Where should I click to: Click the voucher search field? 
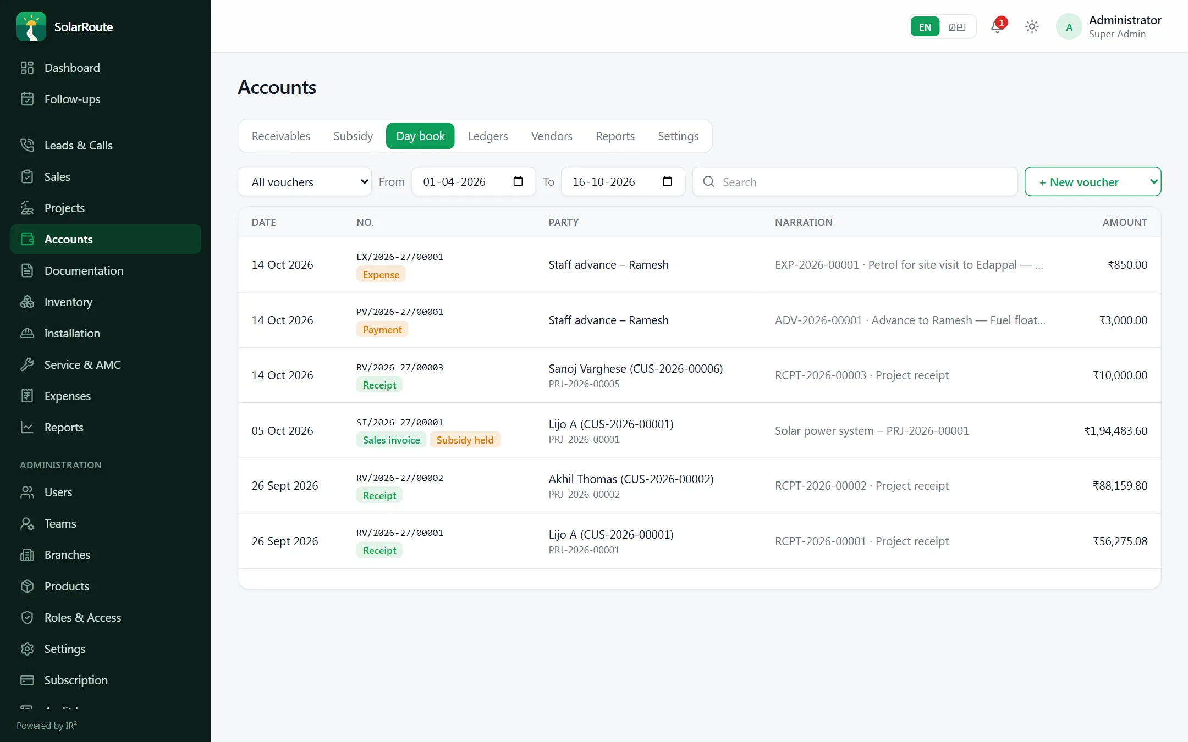pyautogui.click(x=855, y=182)
